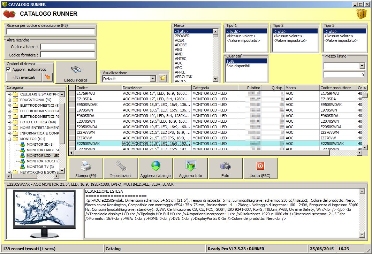Click the Stampa (F9) printer icon

[85, 167]
